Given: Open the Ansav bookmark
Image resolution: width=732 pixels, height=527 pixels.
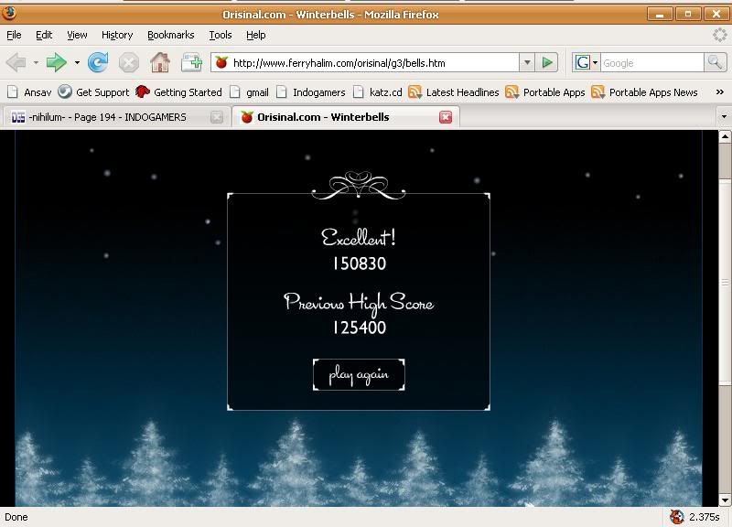Looking at the screenshot, I should pos(29,92).
